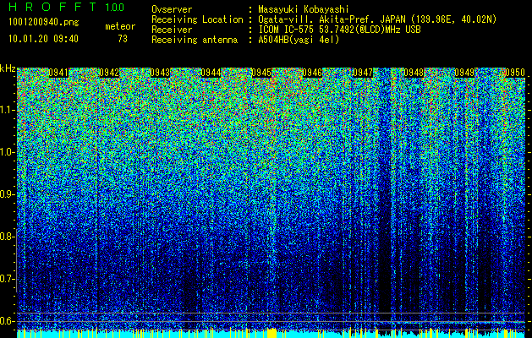Select the 0942 time marker
This screenshot has height=338, width=532.
pyautogui.click(x=109, y=73)
